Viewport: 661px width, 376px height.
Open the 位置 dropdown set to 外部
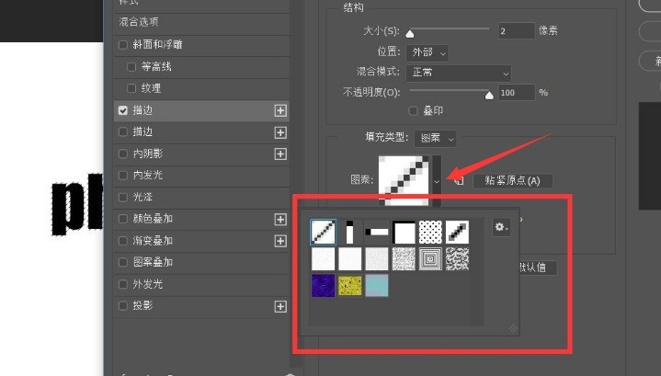coord(427,52)
